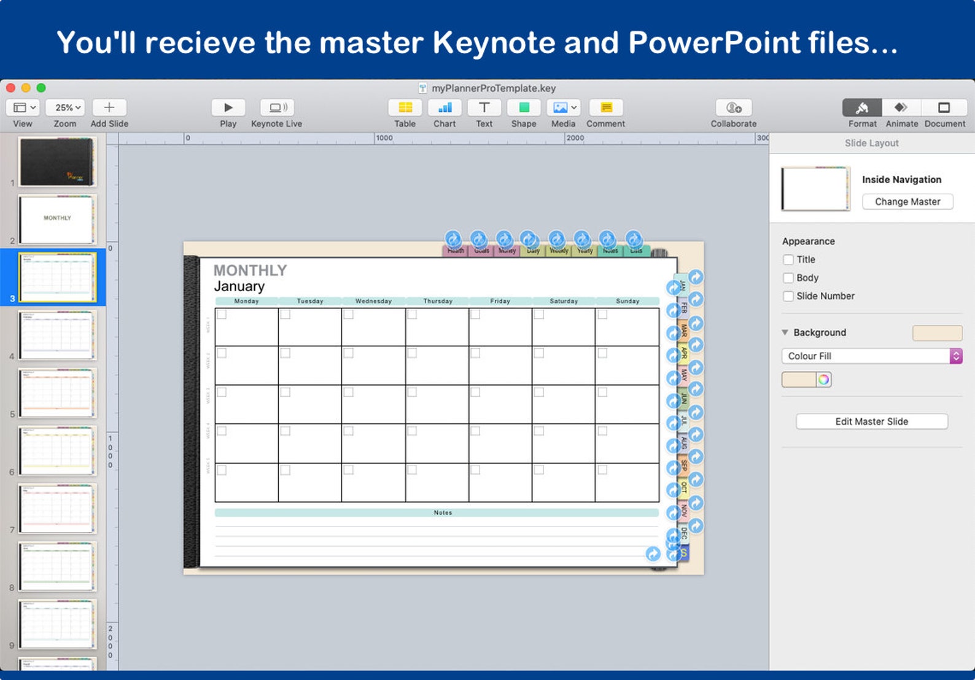Click the MAY month side tab
The height and width of the screenshot is (680, 975).
click(x=684, y=375)
